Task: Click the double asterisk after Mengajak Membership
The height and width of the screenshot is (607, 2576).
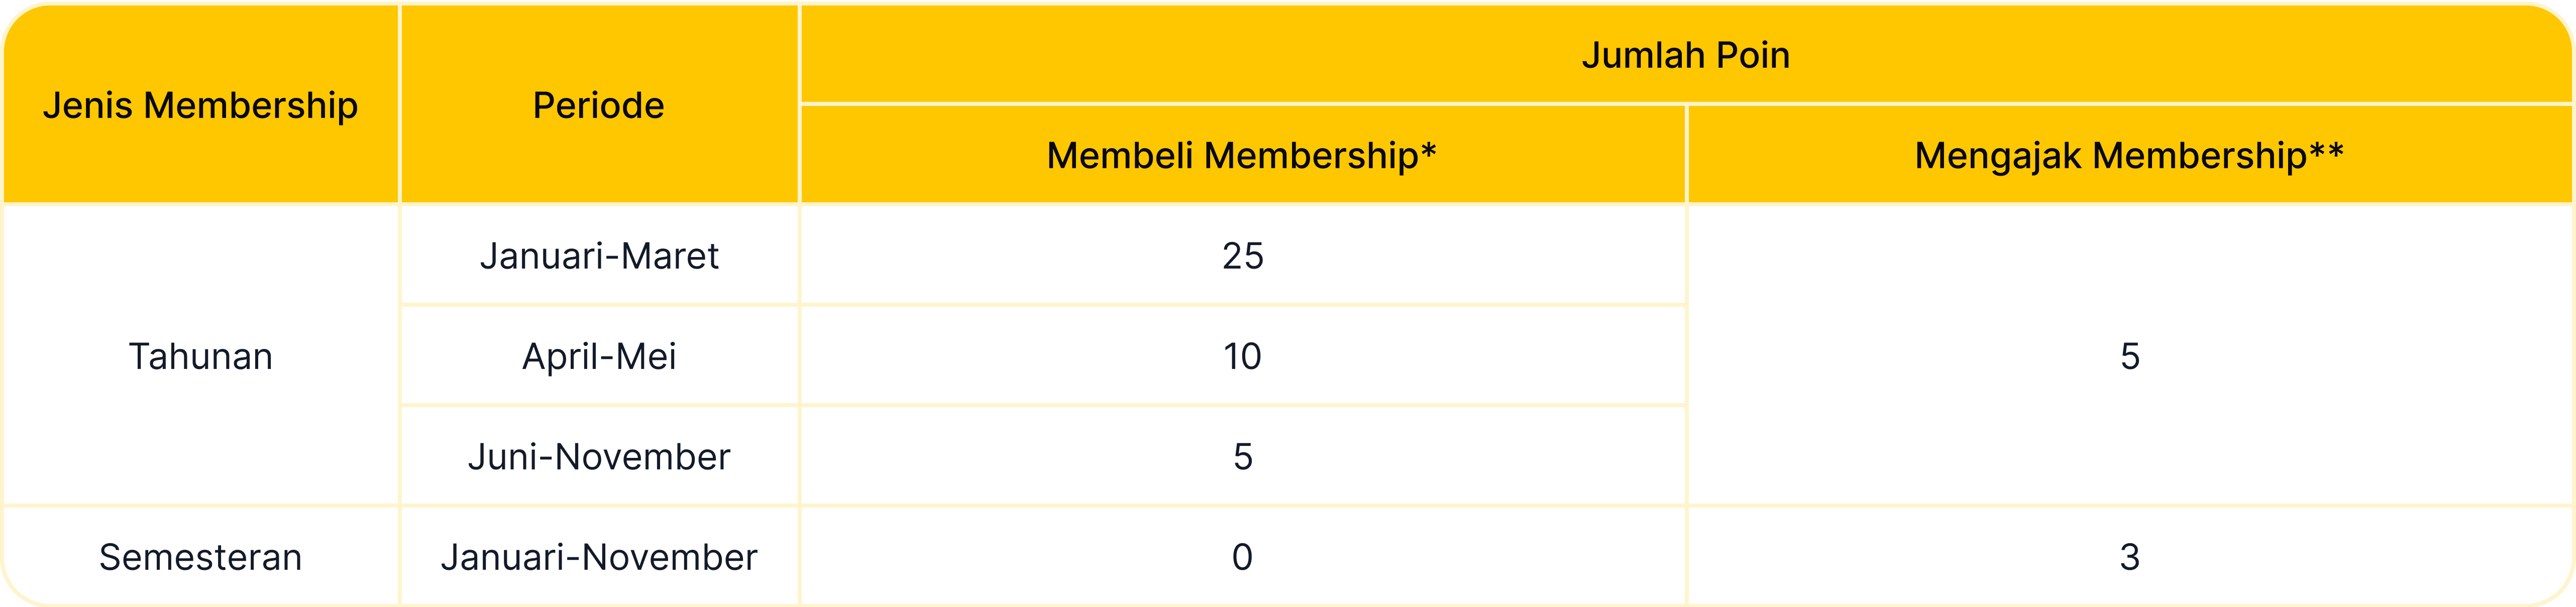Action: (2327, 152)
